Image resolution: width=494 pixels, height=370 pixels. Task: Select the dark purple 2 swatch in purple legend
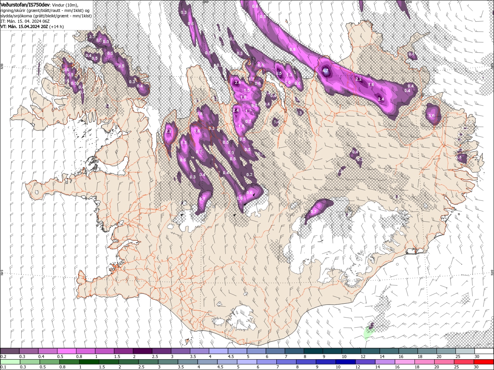click(x=142, y=351)
